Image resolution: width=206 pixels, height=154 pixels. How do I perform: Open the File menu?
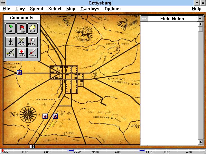(6, 9)
